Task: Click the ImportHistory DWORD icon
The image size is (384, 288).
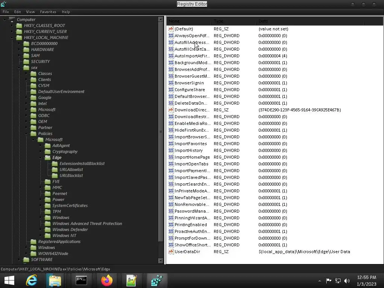Action: click(171, 150)
